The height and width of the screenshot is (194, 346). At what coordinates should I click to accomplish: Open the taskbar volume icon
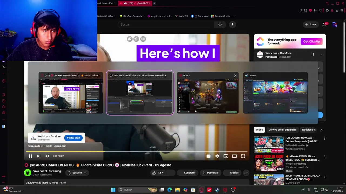click(327, 190)
